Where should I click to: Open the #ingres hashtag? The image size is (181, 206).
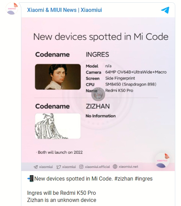click(144, 179)
